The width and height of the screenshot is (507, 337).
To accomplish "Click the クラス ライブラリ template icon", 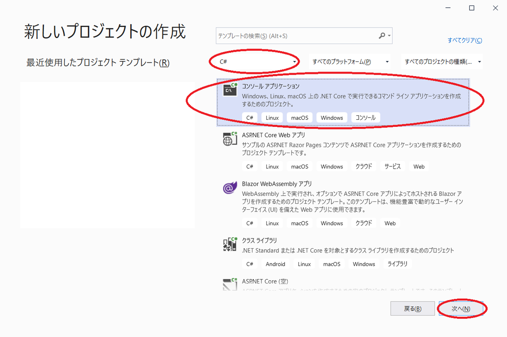I will 230,244.
